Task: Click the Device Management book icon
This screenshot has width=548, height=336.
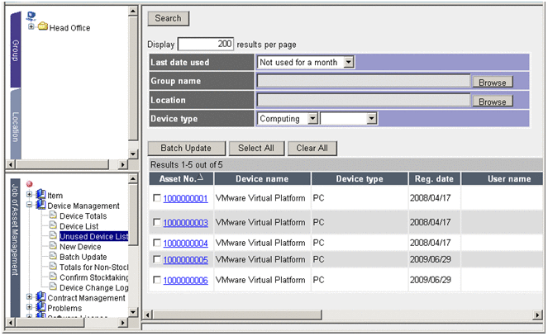Action: [x=41, y=206]
